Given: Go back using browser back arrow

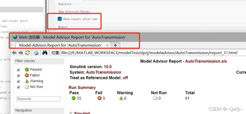Looking at the screenshot, I should (14, 53).
